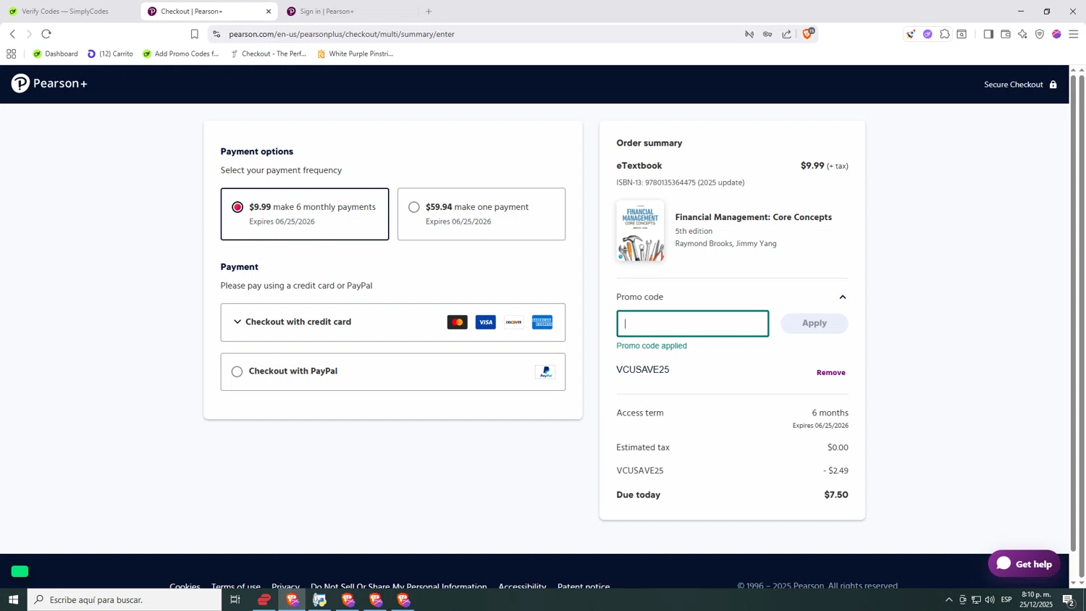Switch to Verify Codes — SimplyCodes tab

(x=65, y=12)
